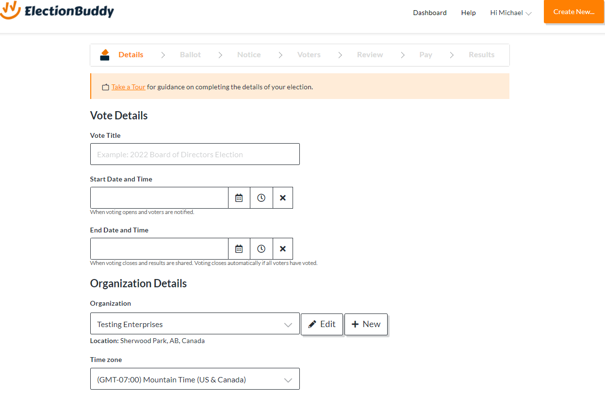605x395 pixels.
Task: Click the tour flag icon in the banner
Action: click(105, 87)
